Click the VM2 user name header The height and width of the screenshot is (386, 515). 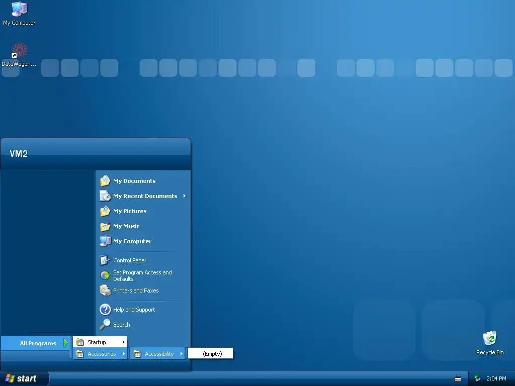point(19,154)
